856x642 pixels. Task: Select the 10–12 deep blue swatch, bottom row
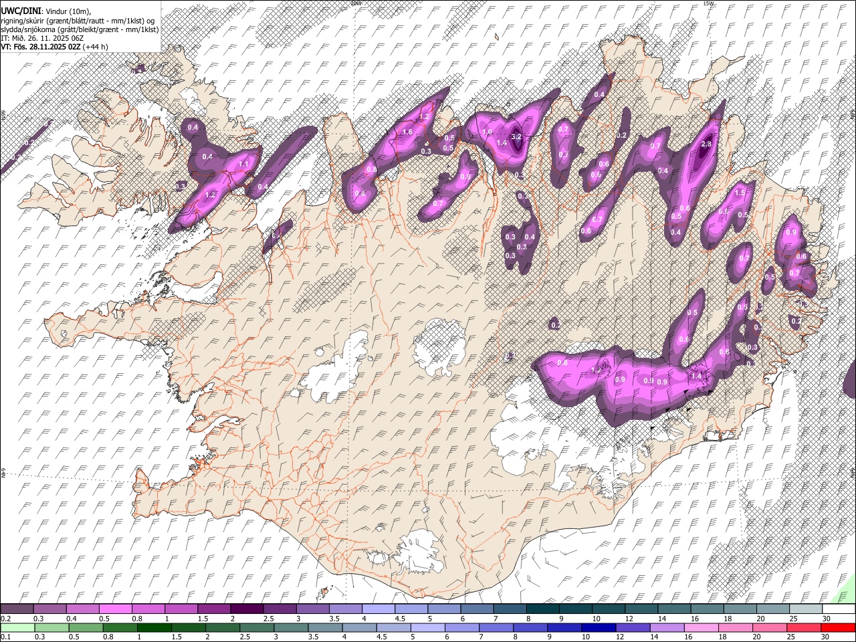coord(599,628)
